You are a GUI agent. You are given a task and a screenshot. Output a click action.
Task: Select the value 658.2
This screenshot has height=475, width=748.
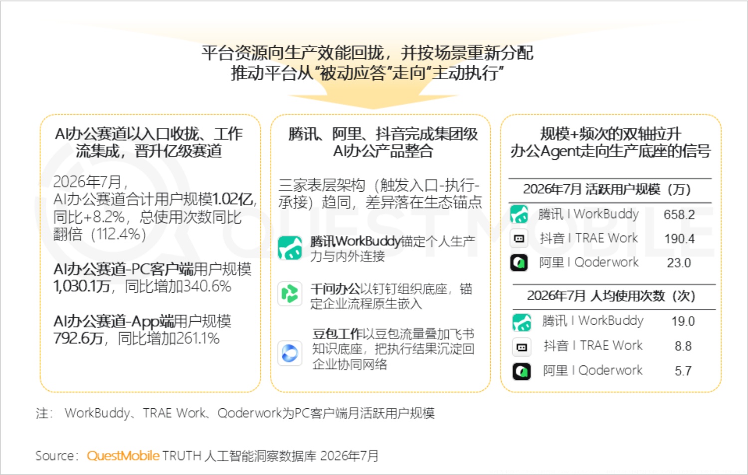click(x=679, y=215)
